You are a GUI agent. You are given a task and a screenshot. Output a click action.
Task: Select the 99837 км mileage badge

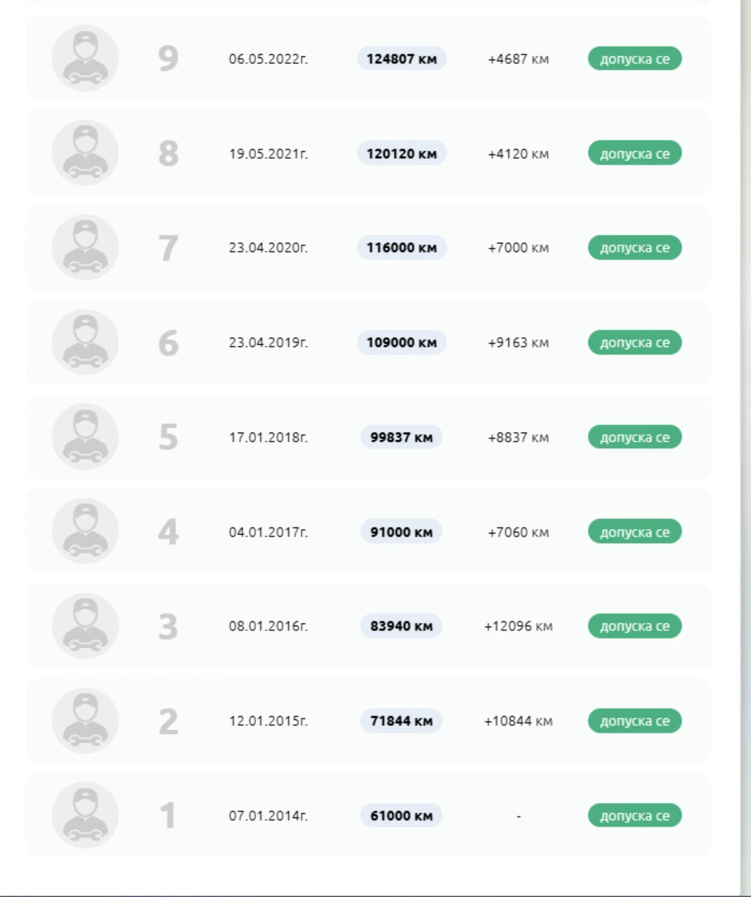pos(401,437)
